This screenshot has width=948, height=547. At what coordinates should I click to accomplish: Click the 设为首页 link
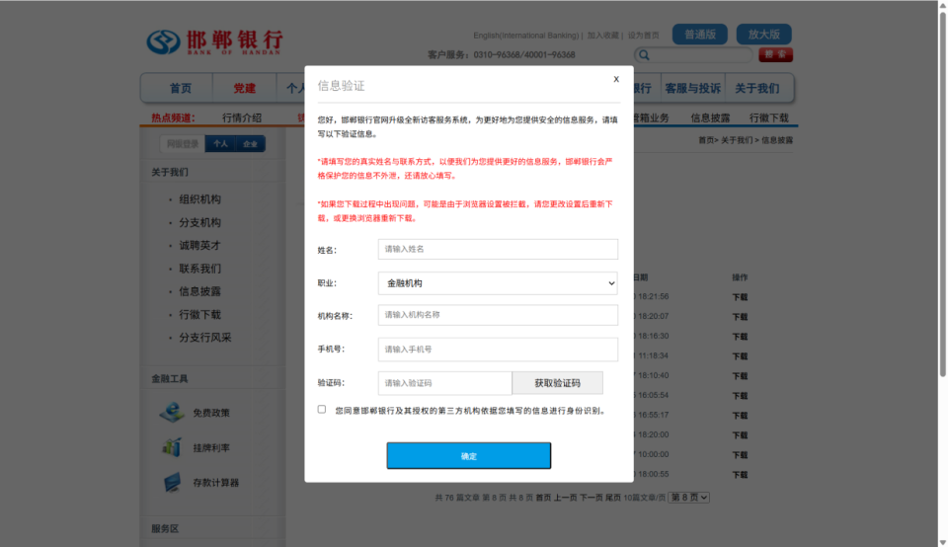pyautogui.click(x=643, y=36)
